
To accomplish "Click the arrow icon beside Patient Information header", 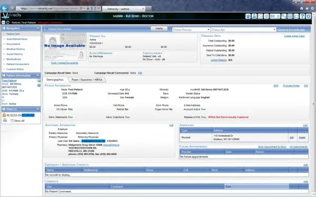I will point(45,29).
